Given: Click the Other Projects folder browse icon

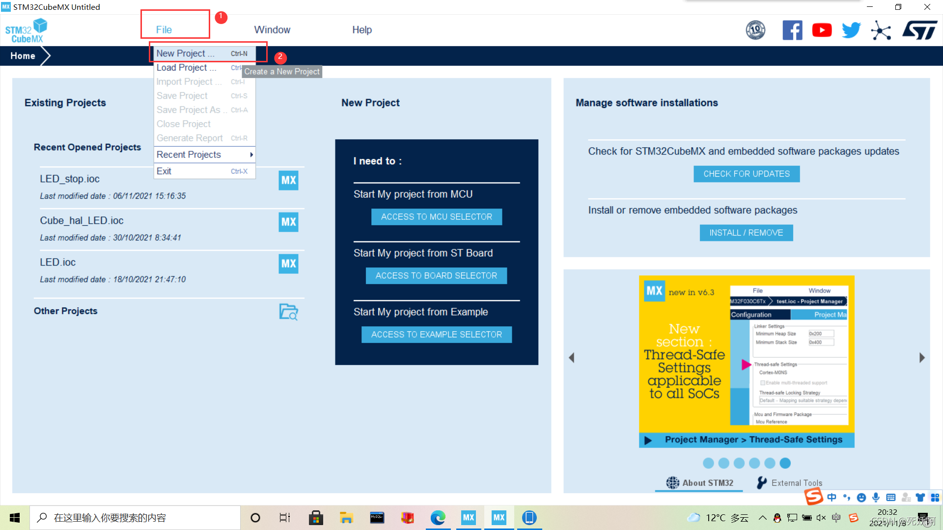Looking at the screenshot, I should pyautogui.click(x=288, y=312).
